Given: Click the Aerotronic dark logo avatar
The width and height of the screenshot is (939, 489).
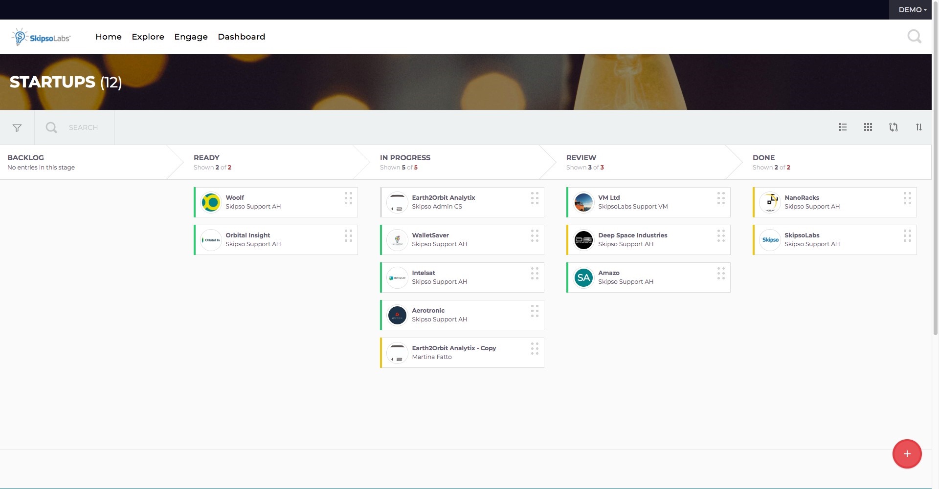Looking at the screenshot, I should coord(397,315).
